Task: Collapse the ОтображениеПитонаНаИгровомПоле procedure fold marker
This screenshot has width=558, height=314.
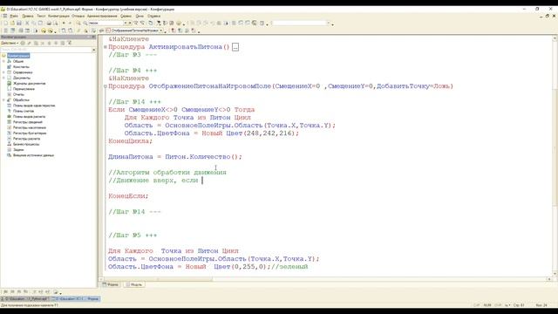Action: tap(105, 86)
